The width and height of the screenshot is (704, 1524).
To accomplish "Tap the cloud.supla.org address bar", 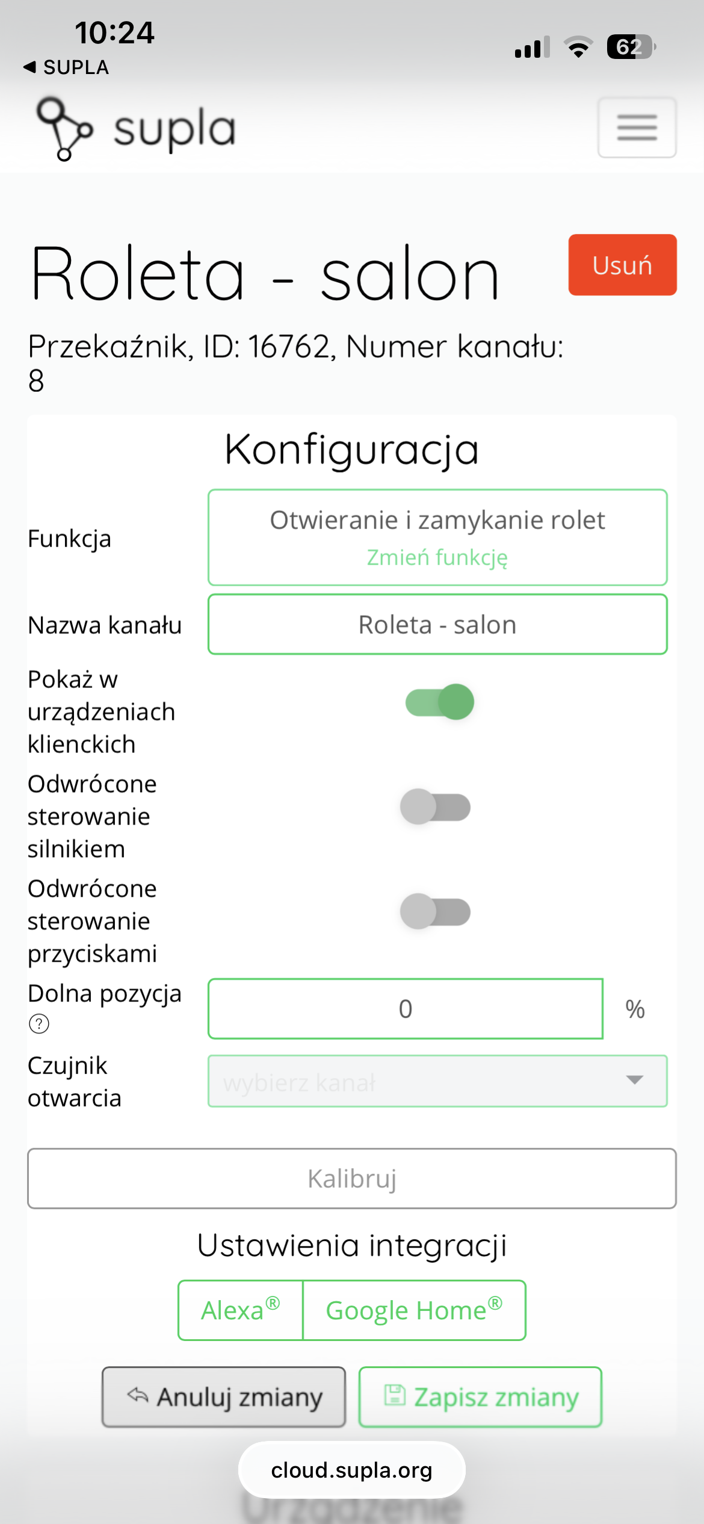I will pyautogui.click(x=352, y=1470).
